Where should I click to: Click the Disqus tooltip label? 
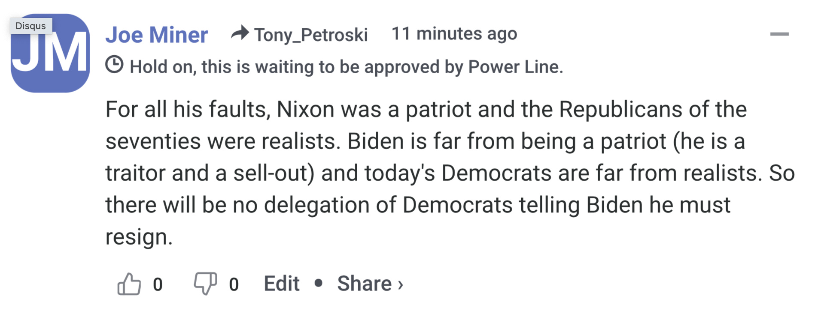point(30,26)
